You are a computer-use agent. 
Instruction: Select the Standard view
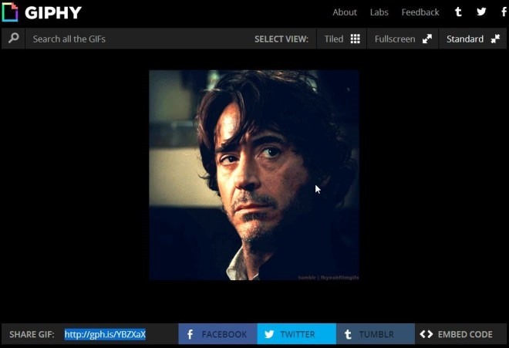473,39
